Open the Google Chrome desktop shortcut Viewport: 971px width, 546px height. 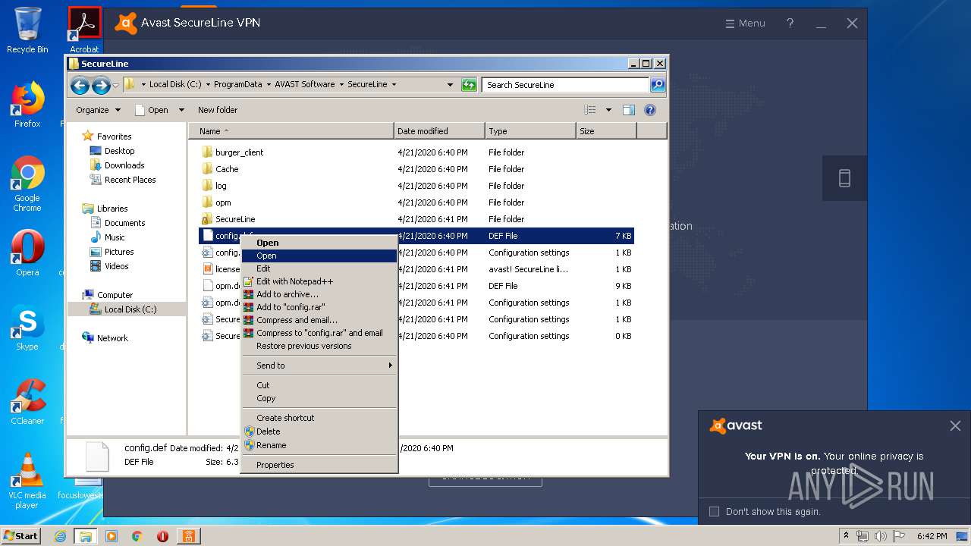pos(27,184)
